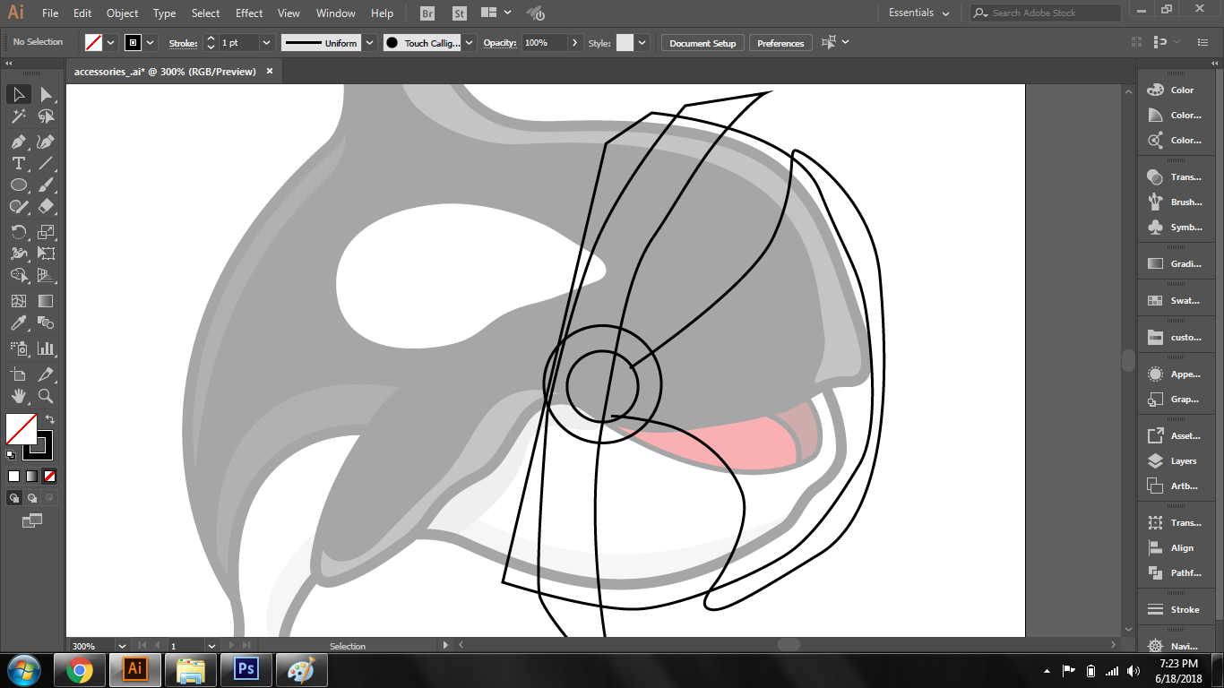Open the Window menu

click(x=336, y=13)
